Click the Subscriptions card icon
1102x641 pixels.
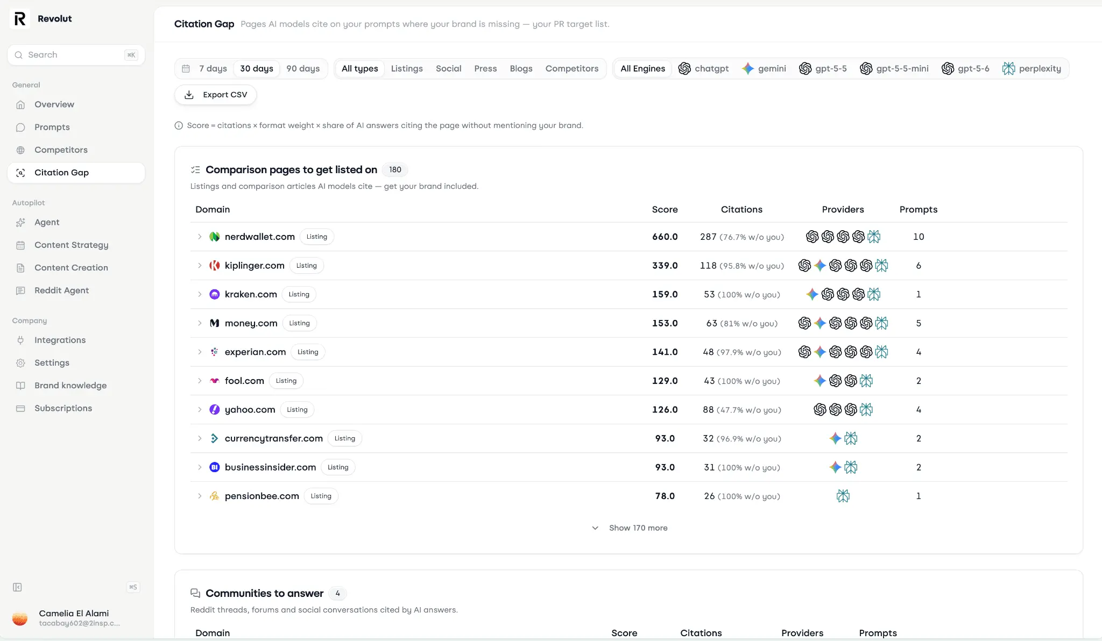coord(20,409)
